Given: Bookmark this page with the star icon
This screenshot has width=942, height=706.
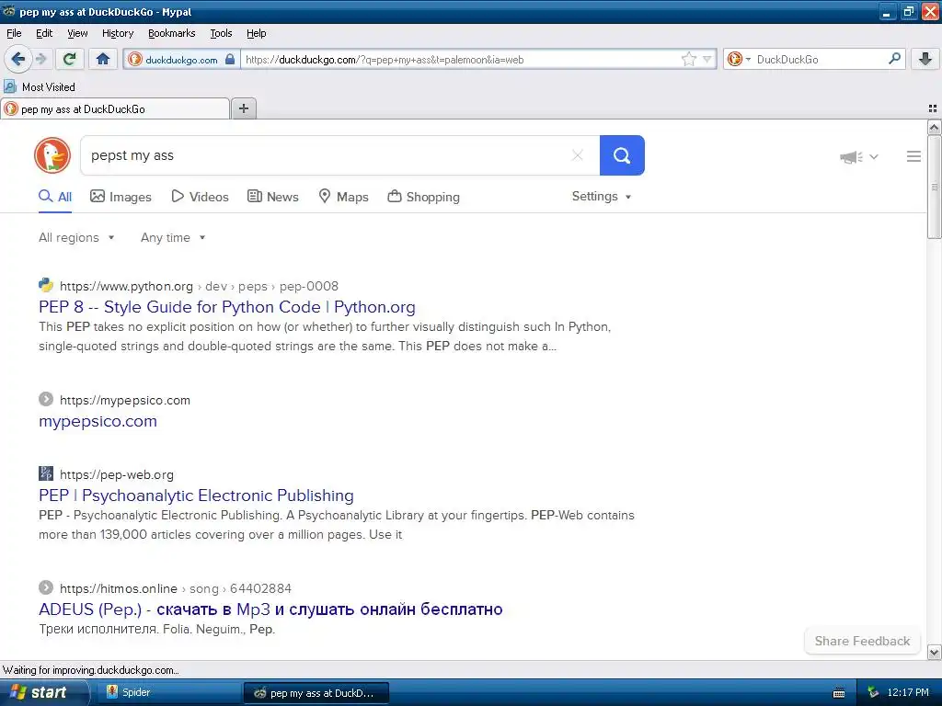Looking at the screenshot, I should click(688, 59).
